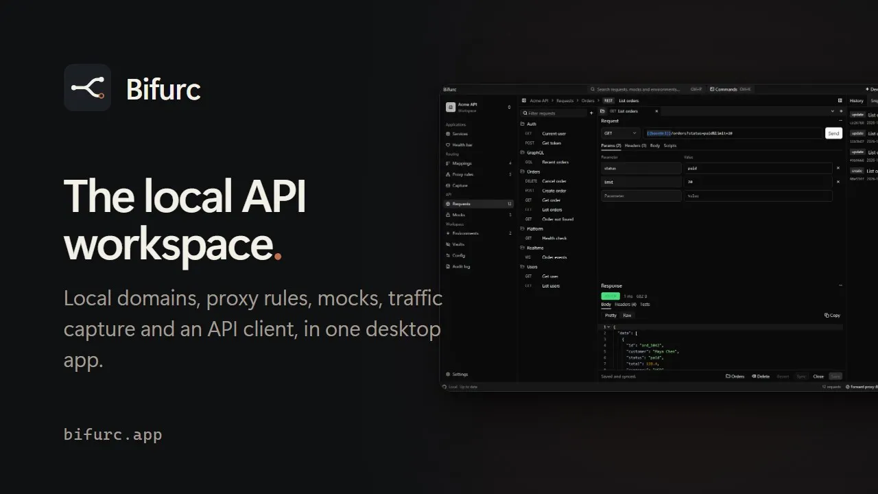Select Pretty response view
This screenshot has width=878, height=494.
click(x=610, y=316)
